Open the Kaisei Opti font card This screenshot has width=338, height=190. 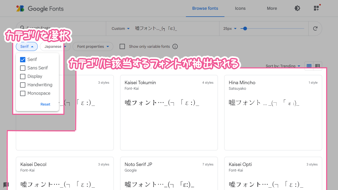click(273, 173)
